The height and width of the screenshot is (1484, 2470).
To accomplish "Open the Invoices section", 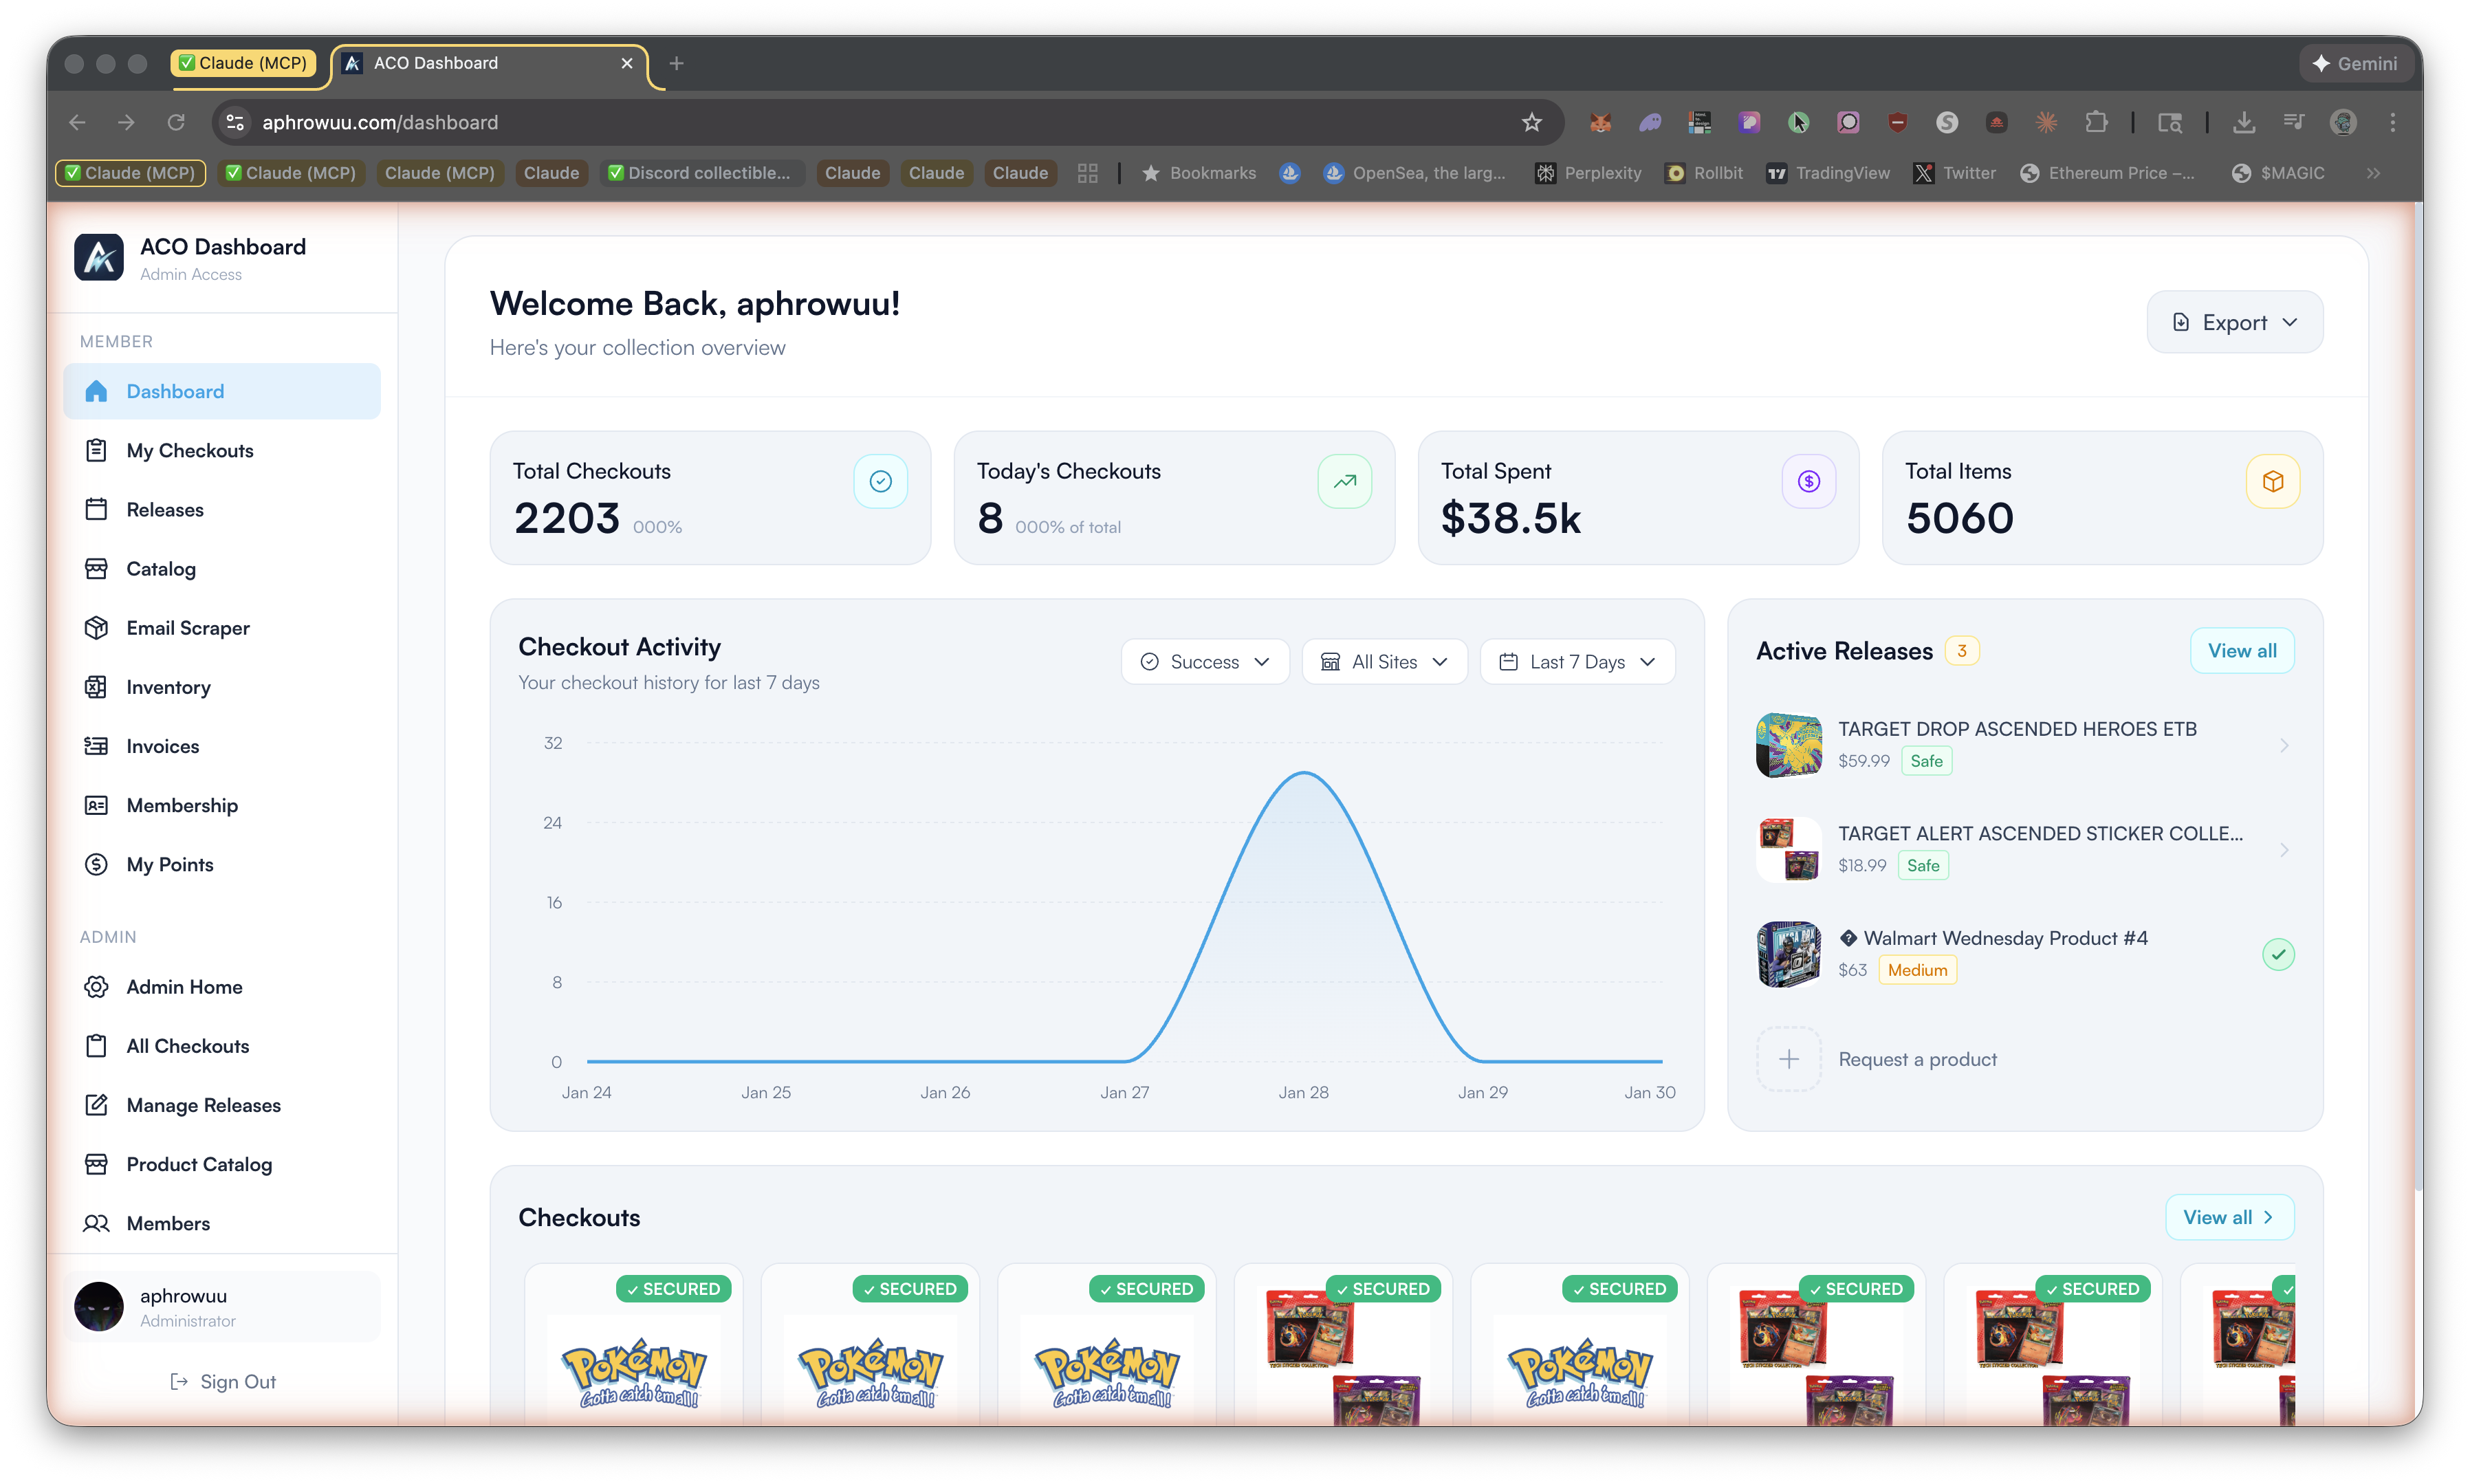I will point(163,746).
